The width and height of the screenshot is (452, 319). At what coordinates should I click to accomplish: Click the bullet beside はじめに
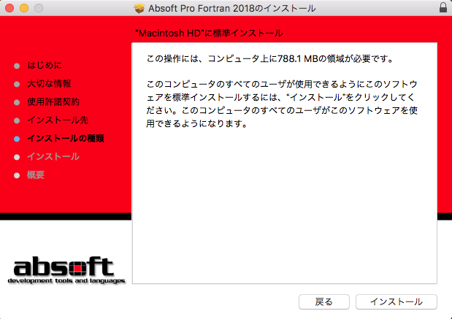click(x=17, y=66)
